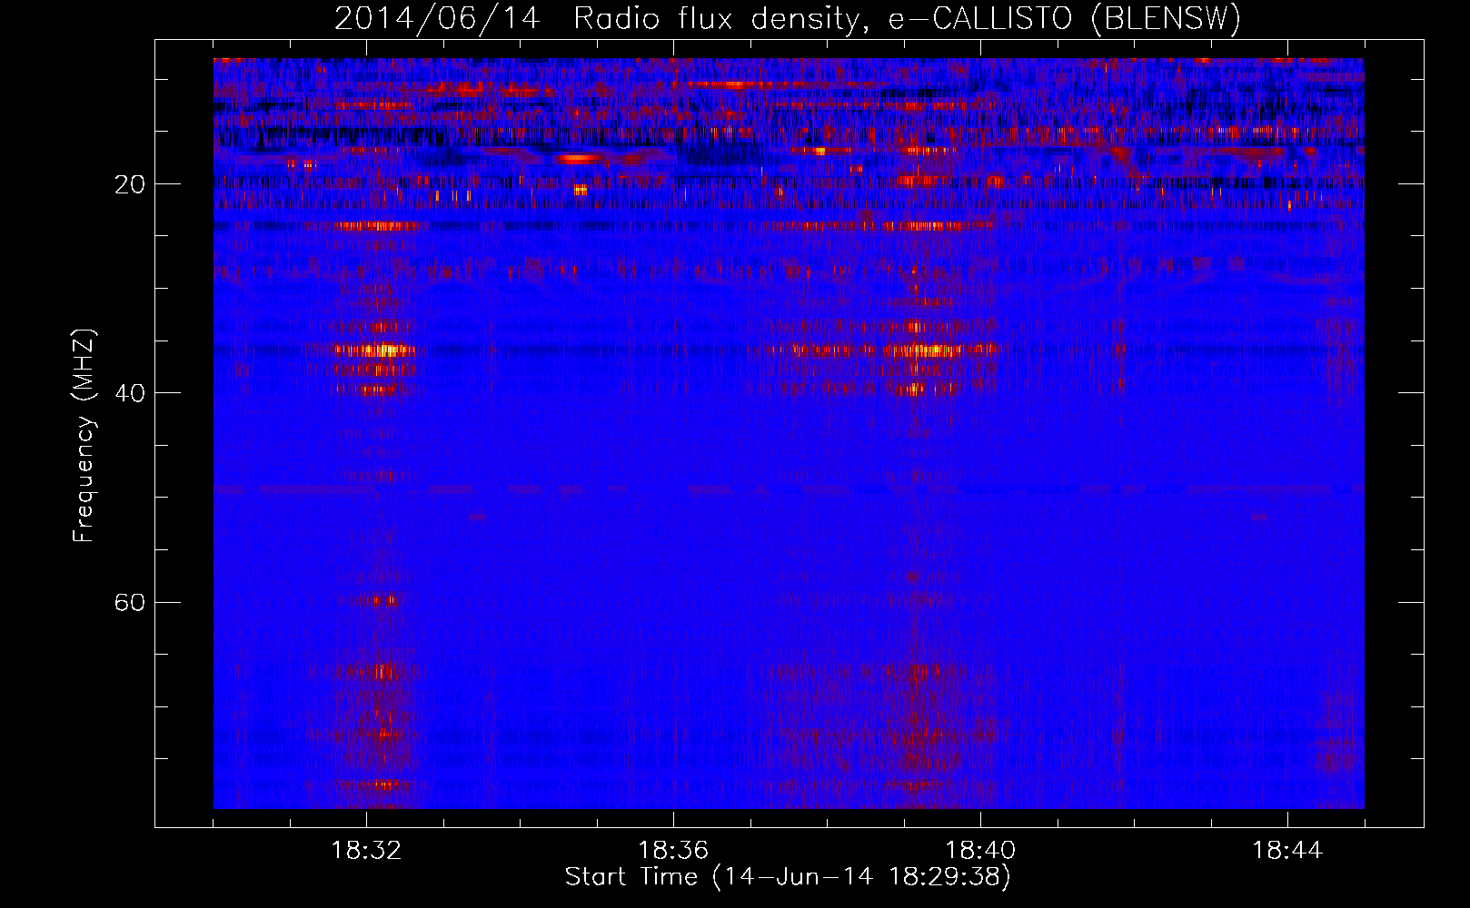Click the 'Start Time (14-Jun-14 18:29:38)' label

[788, 877]
